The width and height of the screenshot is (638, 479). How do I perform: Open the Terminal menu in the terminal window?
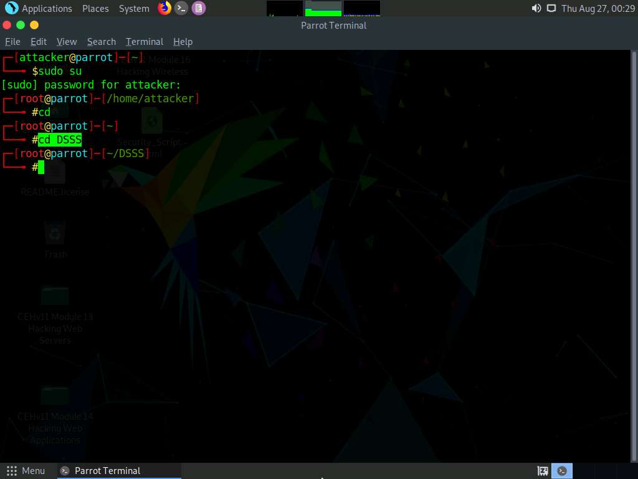[x=145, y=41]
